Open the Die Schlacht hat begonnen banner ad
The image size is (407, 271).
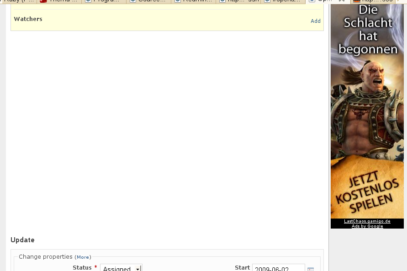coord(367,111)
